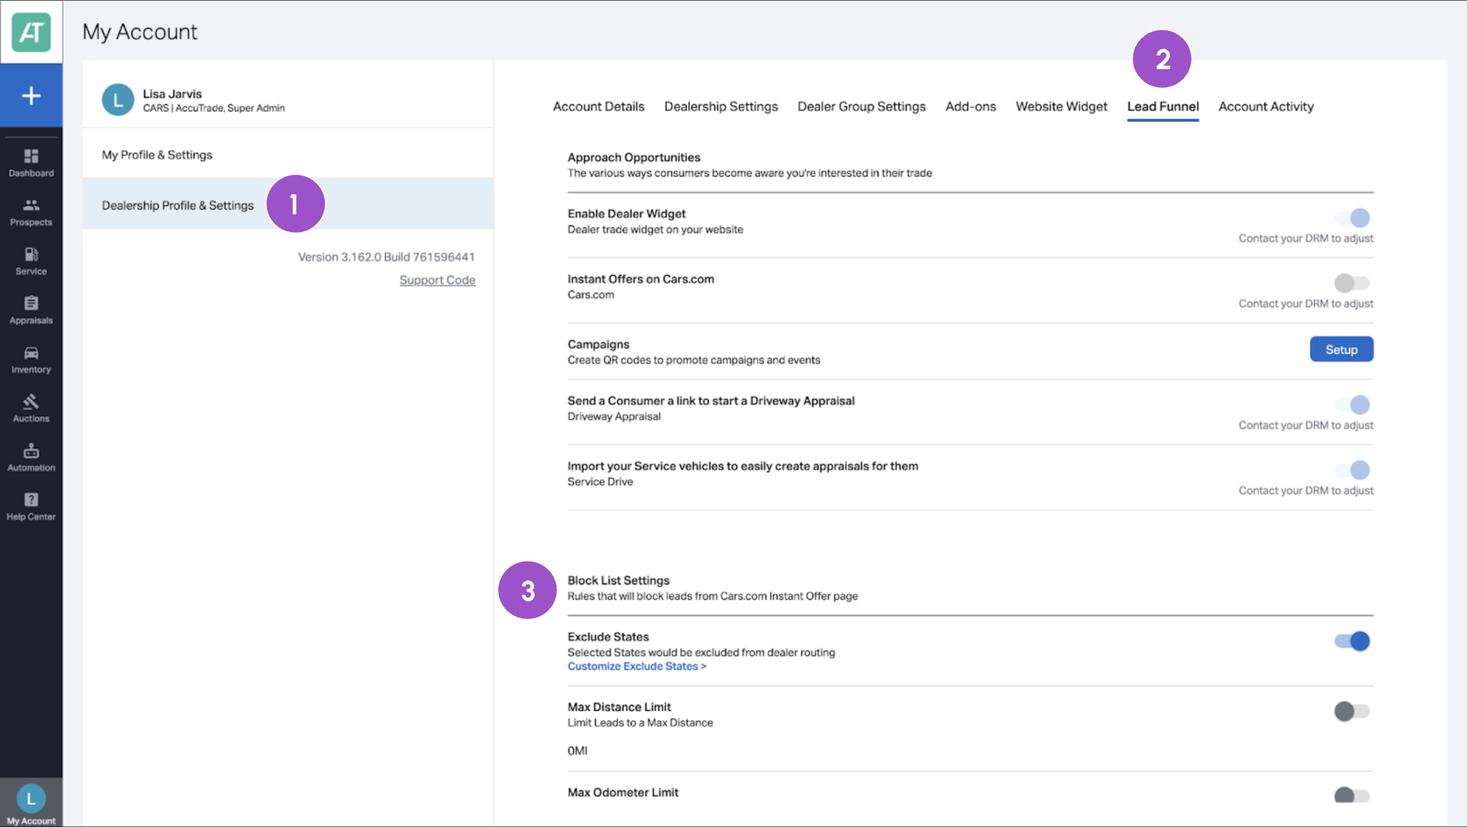Image resolution: width=1467 pixels, height=827 pixels.
Task: Expand Customize Exclude States link
Action: pos(637,666)
